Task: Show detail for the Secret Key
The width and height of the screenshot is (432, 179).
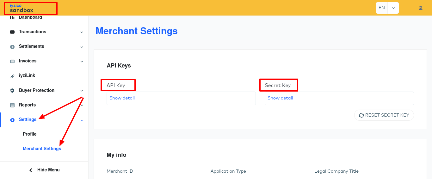Action: (280, 98)
